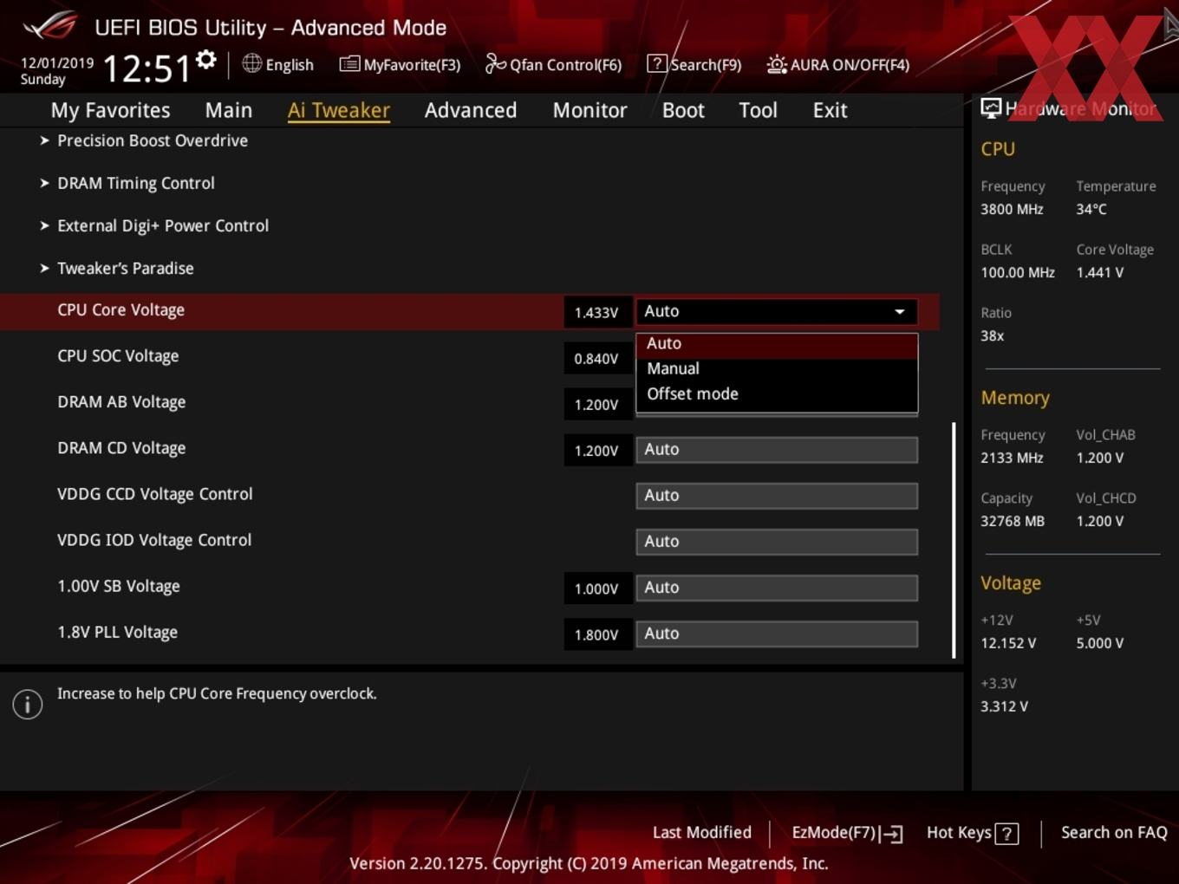Open the My Favorites tab
The image size is (1179, 884).
pos(110,110)
